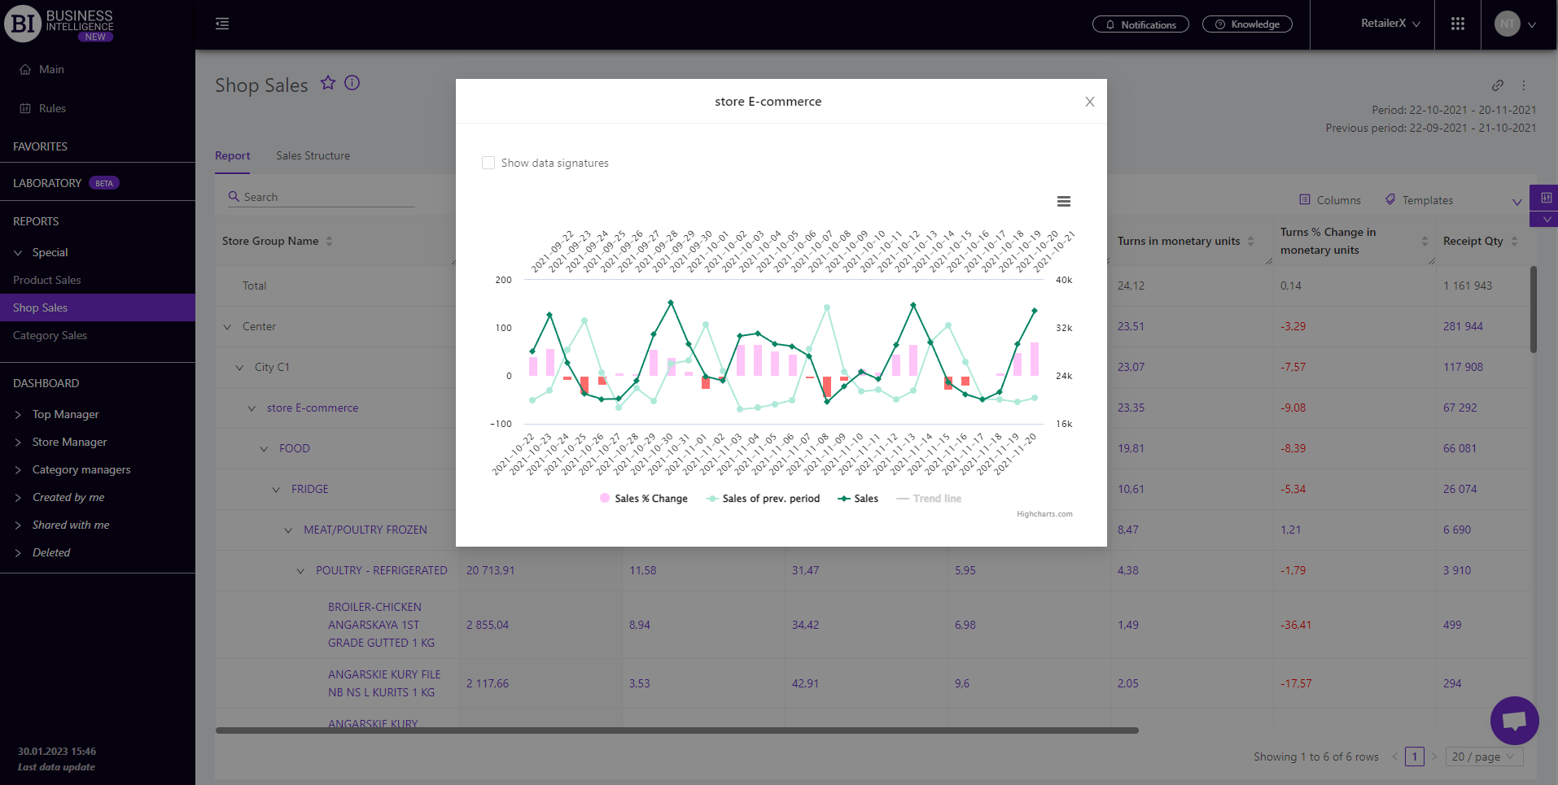This screenshot has width=1558, height=785.
Task: Toggle Trend line legend item
Action: [929, 499]
